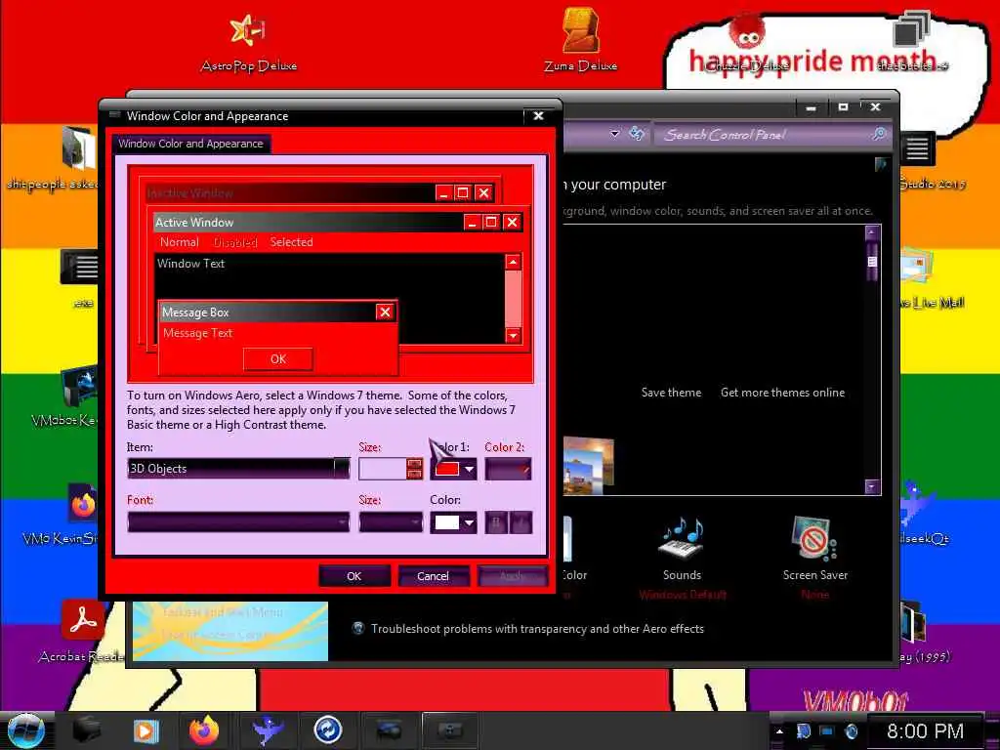This screenshot has height=750, width=1000.
Task: Click the blue circular arrows taskbar icon
Action: tap(328, 730)
